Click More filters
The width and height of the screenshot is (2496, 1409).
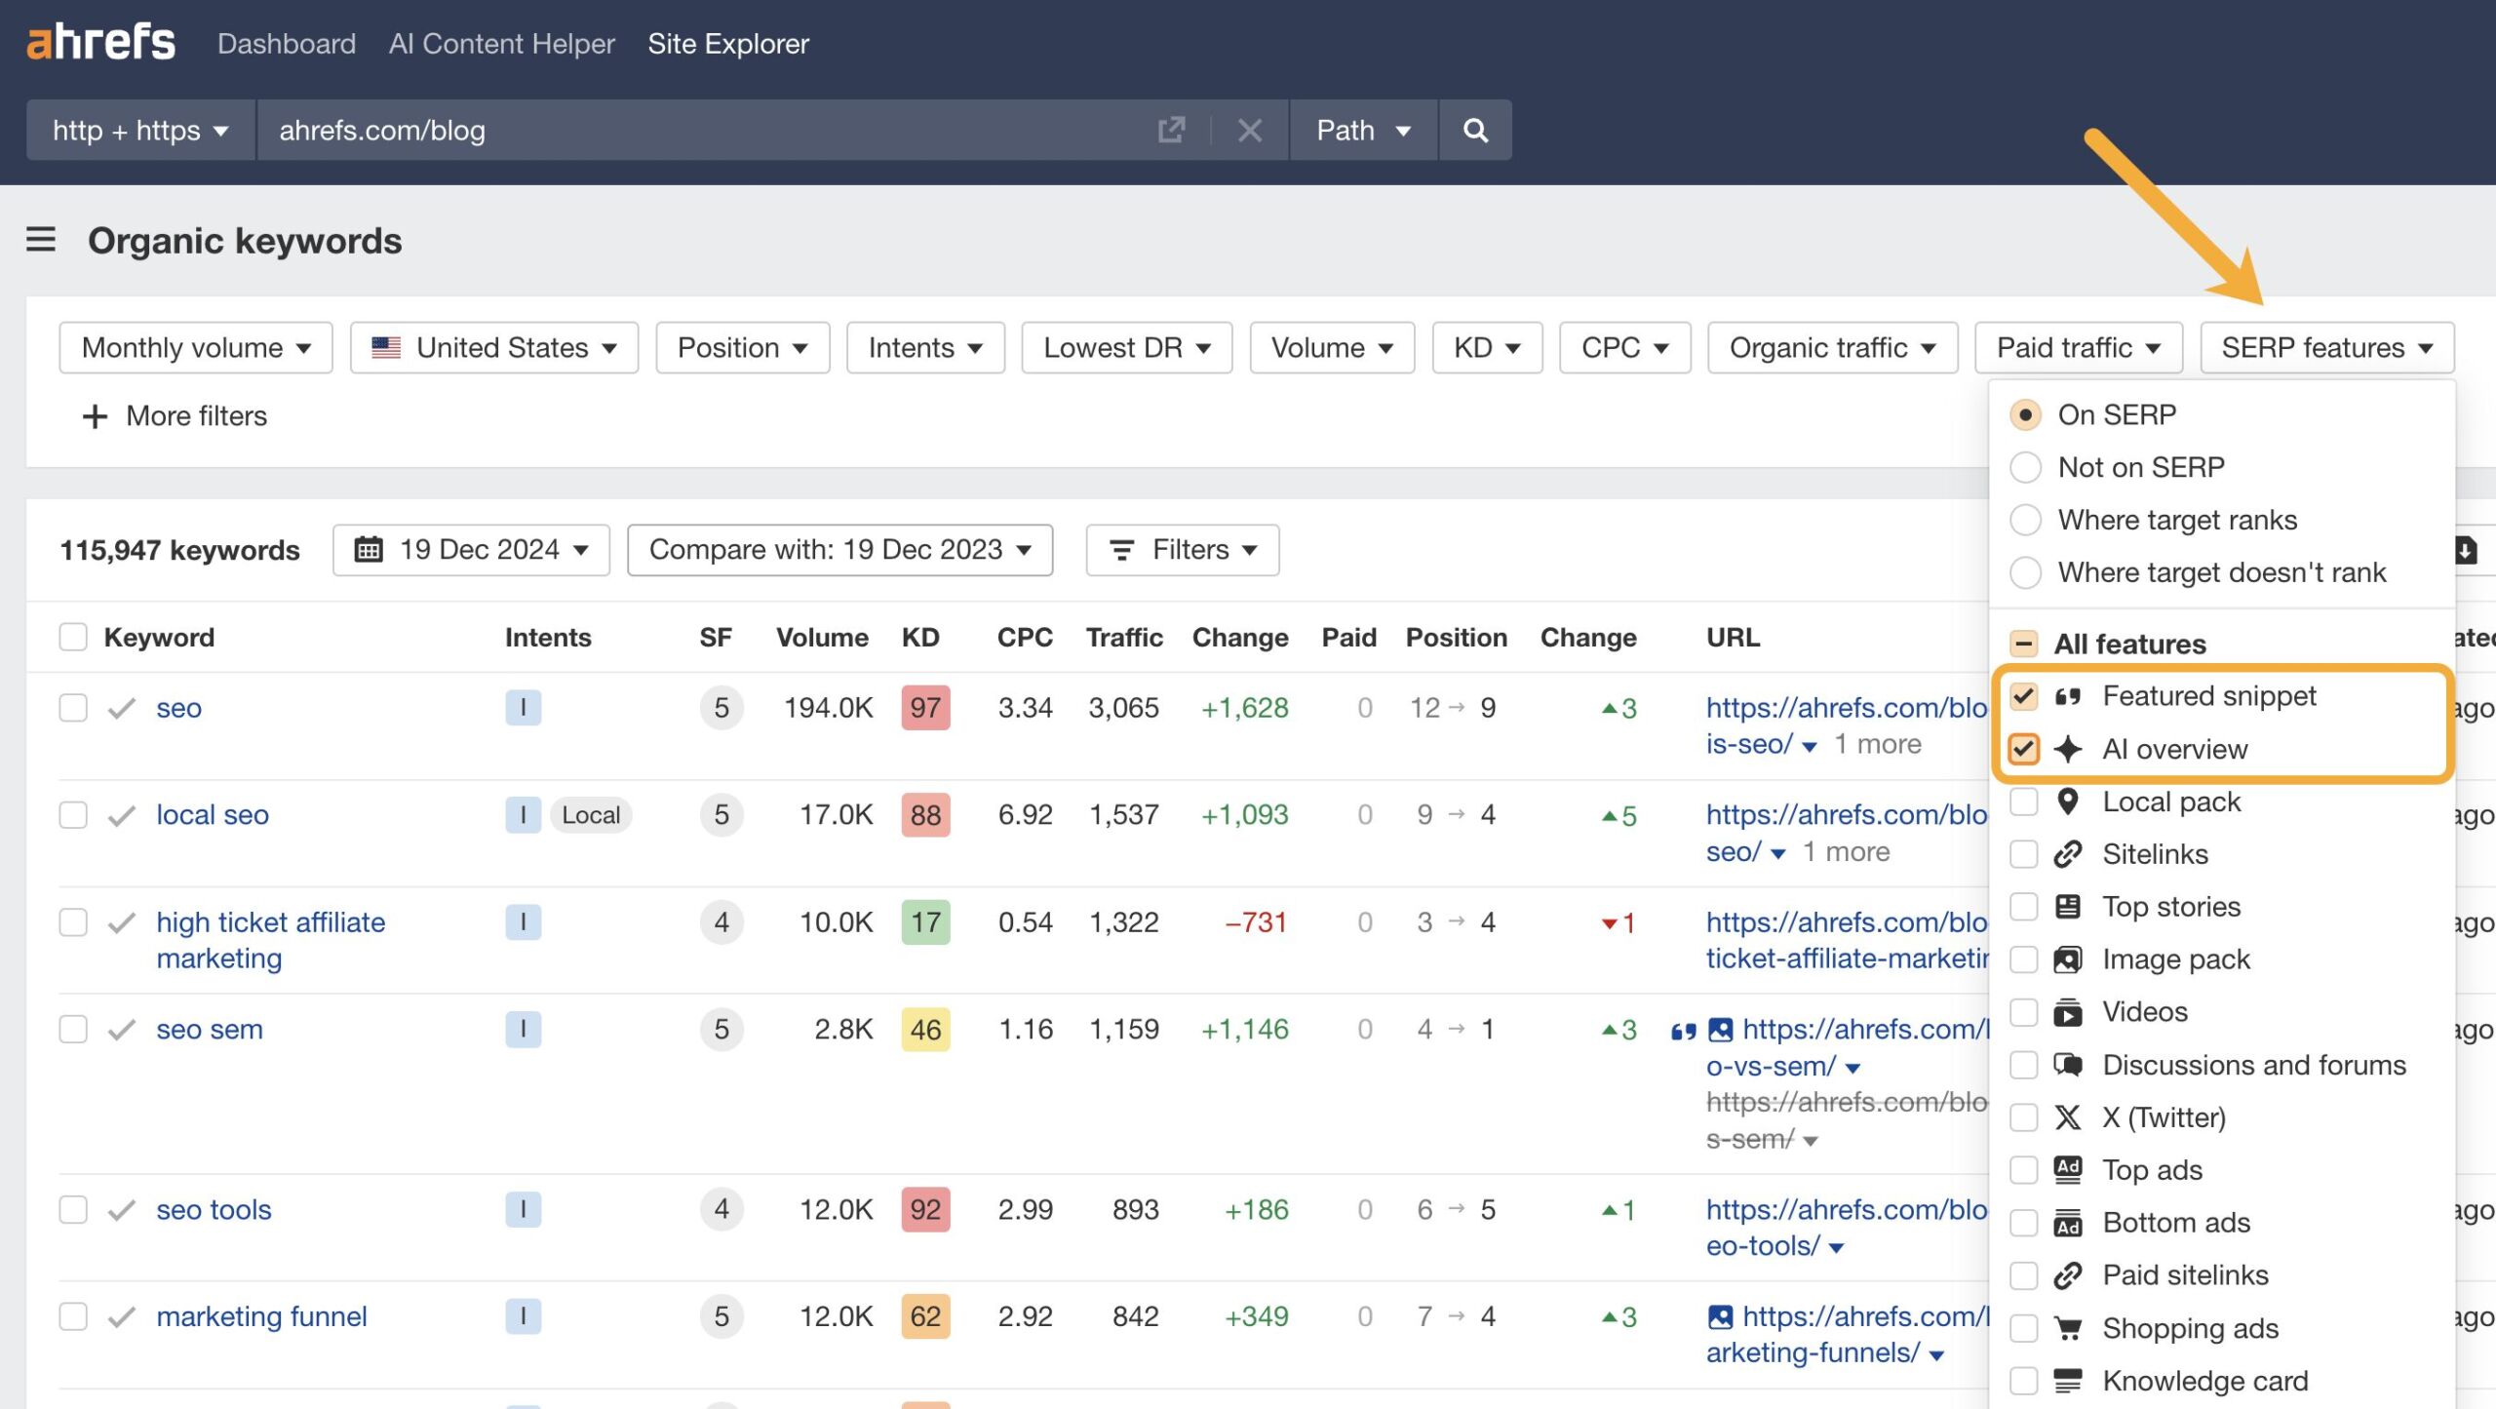pyautogui.click(x=175, y=416)
